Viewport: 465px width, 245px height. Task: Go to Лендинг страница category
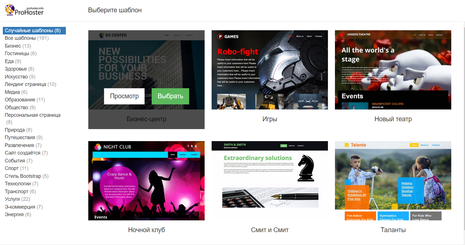(x=30, y=84)
